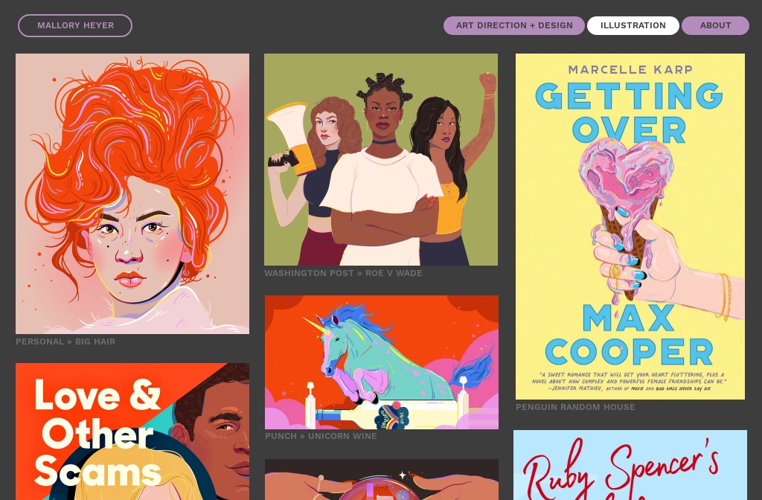Viewport: 762px width, 500px height.
Task: Open the "Punch » Unicorn Wine" caption link
Action: 321,436
